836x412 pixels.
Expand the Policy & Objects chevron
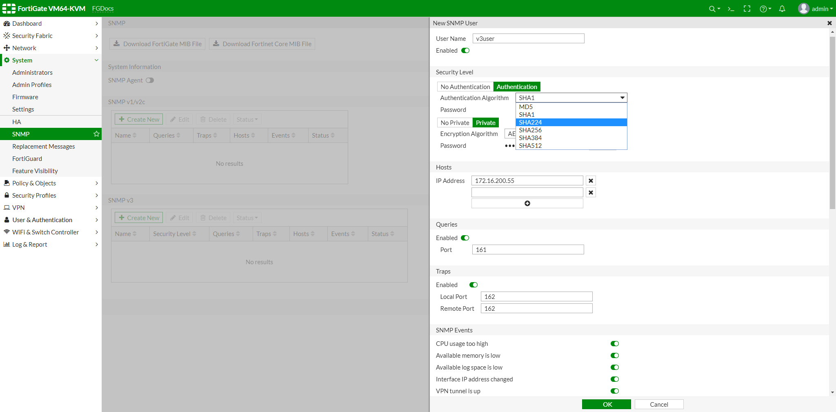click(x=97, y=183)
